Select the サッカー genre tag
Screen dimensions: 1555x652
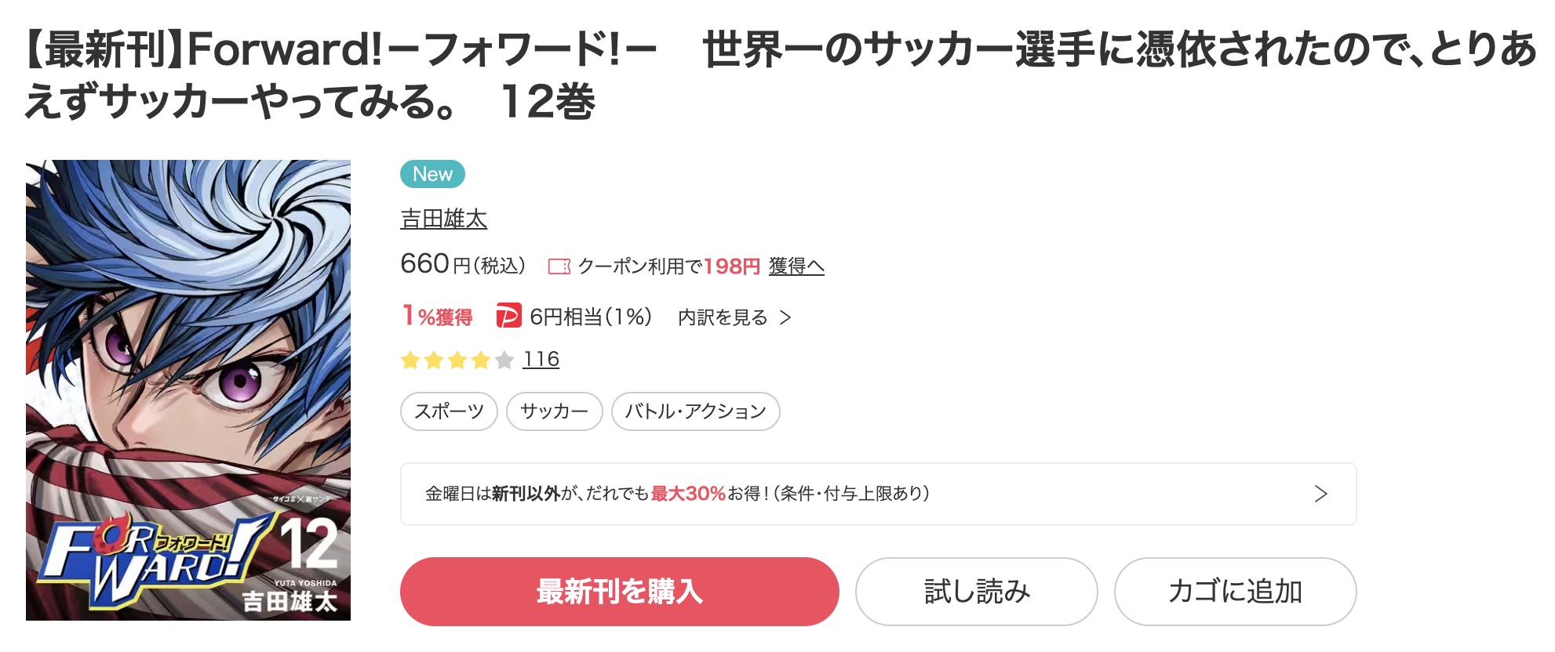click(554, 411)
